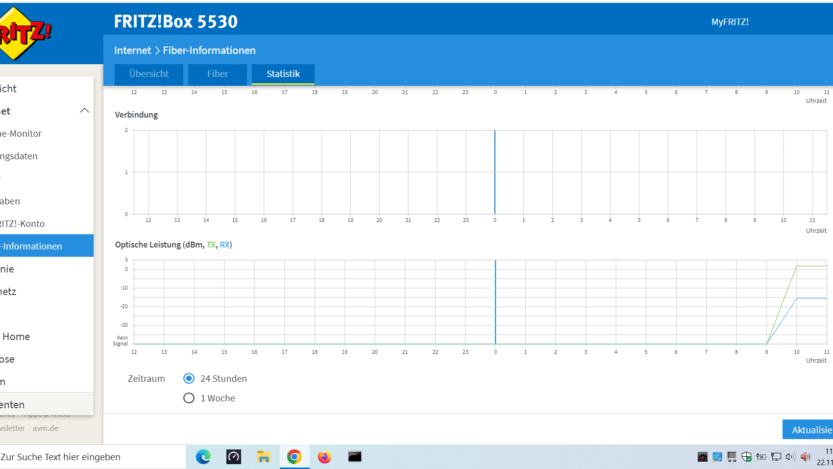Select the 1 Woche time range
833x469 pixels.
(189, 398)
